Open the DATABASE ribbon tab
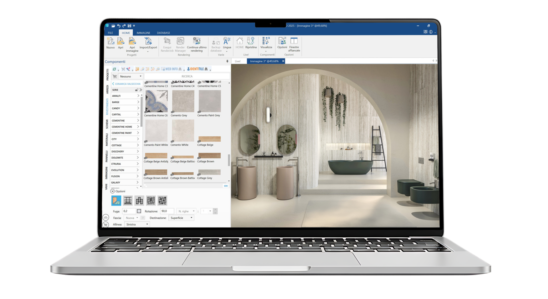 (x=164, y=33)
